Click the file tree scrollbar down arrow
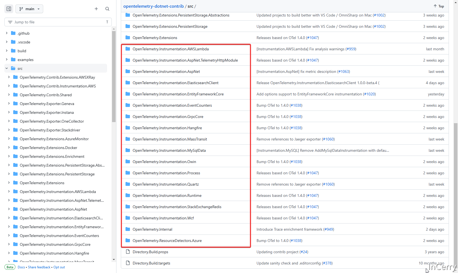Viewport: 458px width, 273px height. tap(114, 259)
